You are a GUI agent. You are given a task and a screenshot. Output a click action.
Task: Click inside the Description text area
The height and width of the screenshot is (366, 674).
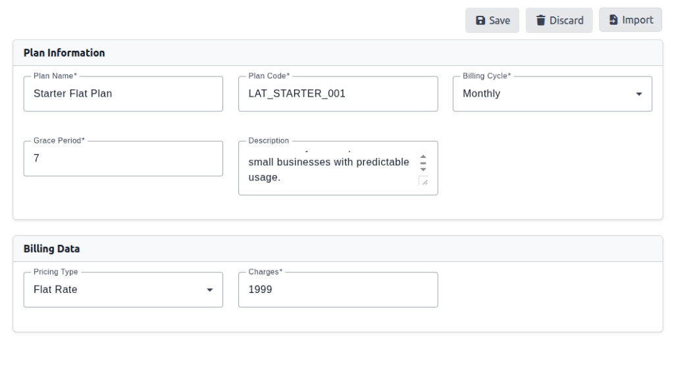click(x=328, y=169)
